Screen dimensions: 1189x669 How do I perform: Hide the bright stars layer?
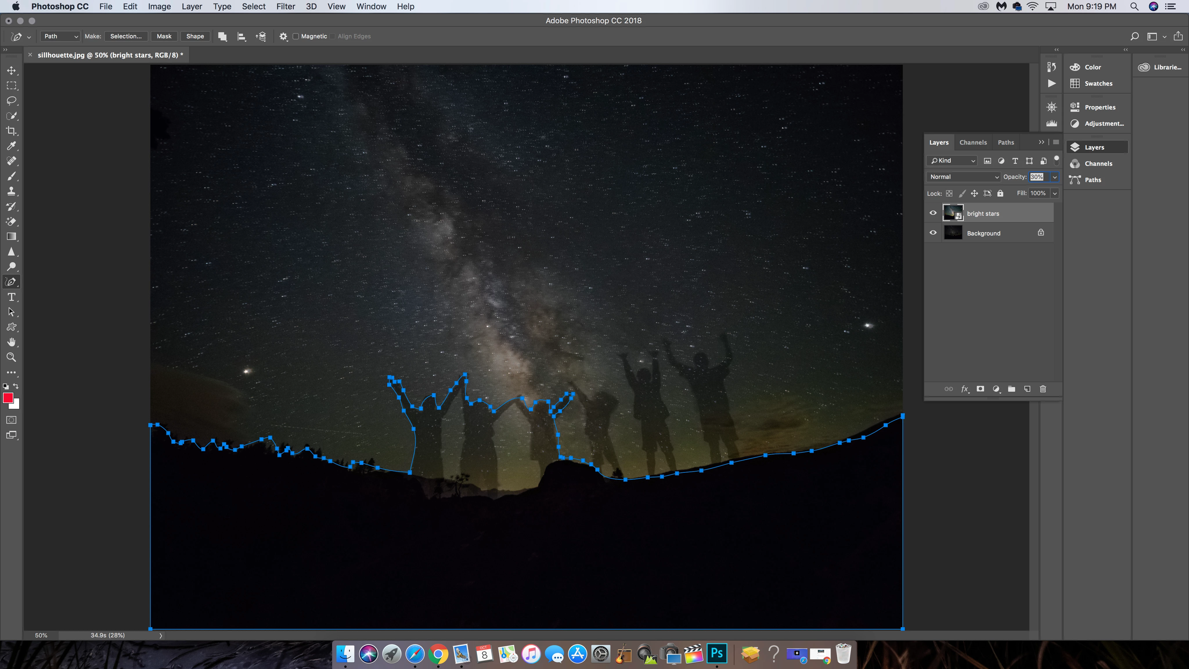click(933, 213)
